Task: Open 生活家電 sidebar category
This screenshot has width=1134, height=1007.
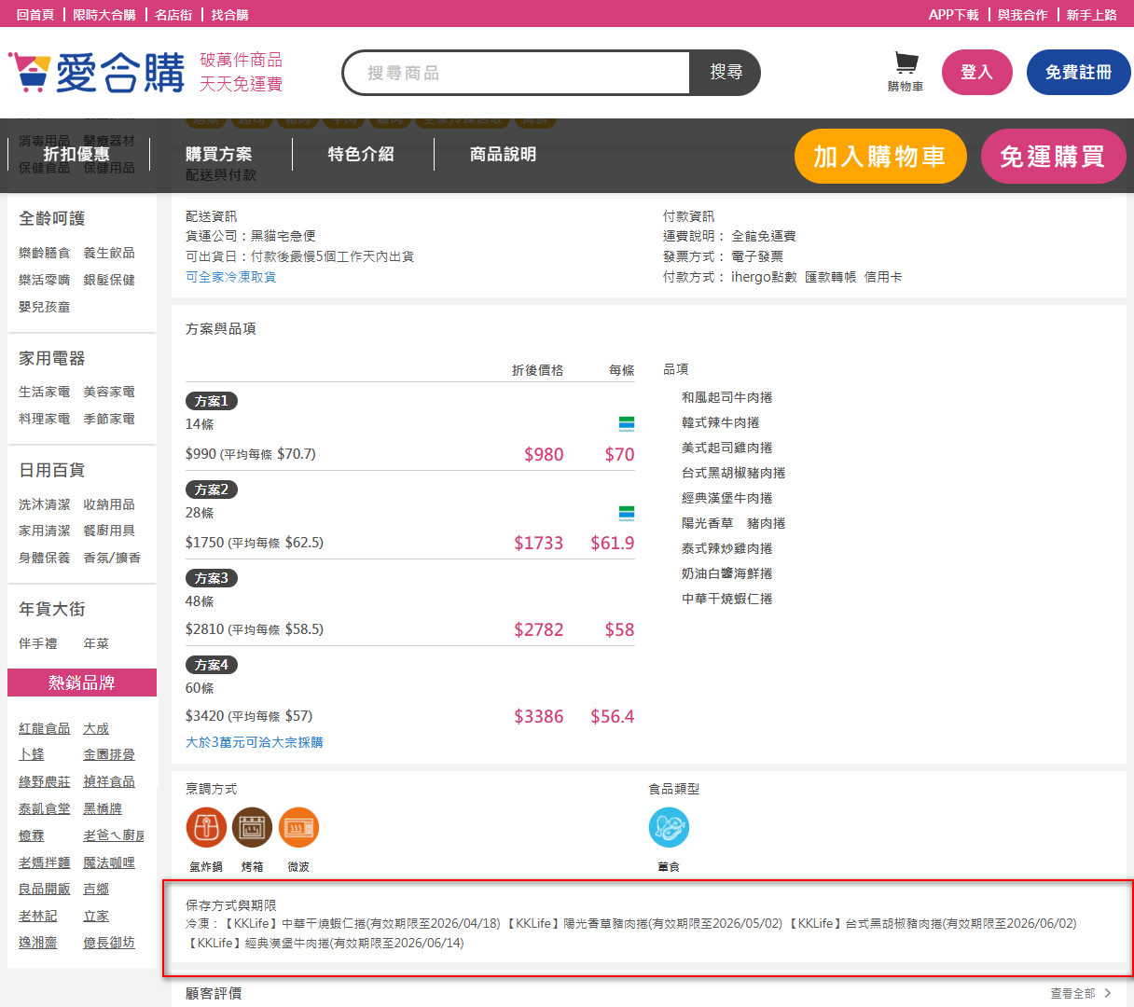Action: (x=45, y=392)
